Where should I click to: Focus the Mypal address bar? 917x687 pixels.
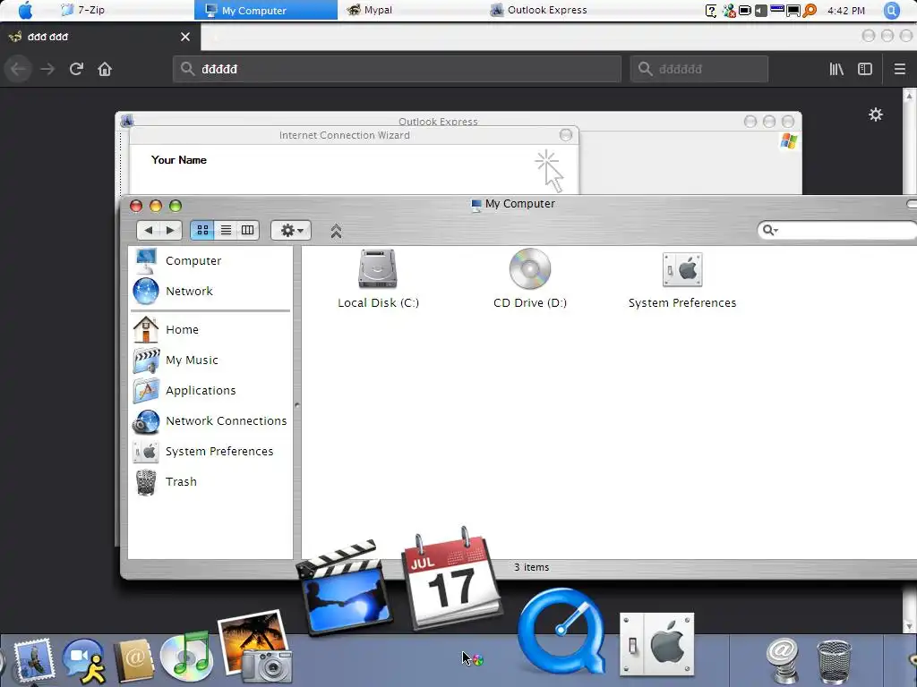(397, 69)
